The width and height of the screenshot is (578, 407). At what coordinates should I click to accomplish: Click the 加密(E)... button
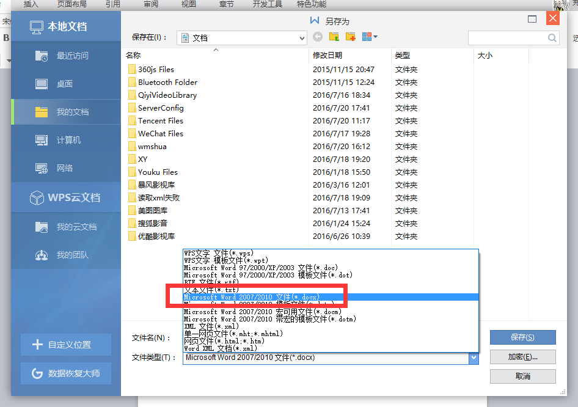point(523,357)
